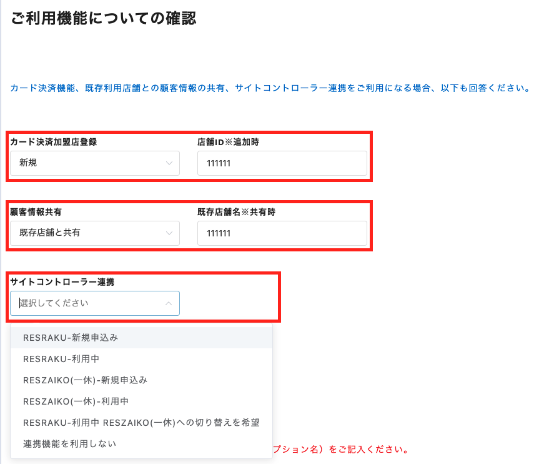Pick RESZAIKO(一休)-利用中 option
This screenshot has width=534, height=464.
76,401
